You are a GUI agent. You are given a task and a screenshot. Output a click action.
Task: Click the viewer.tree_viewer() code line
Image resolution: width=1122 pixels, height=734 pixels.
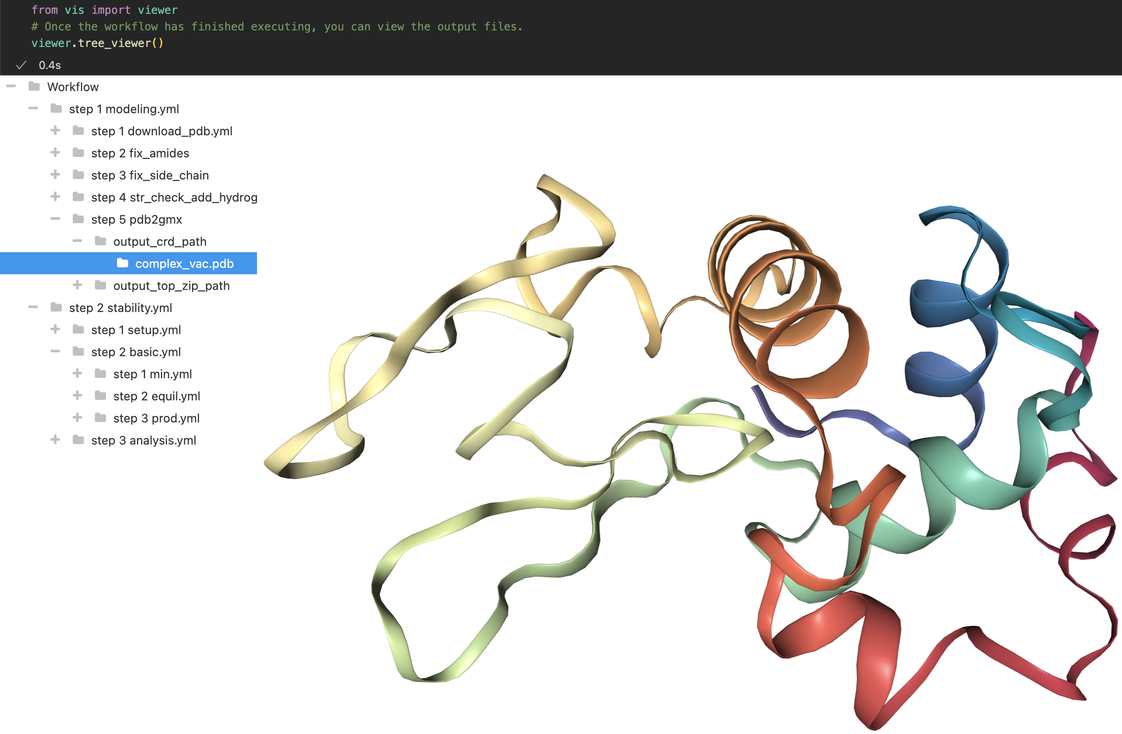point(97,43)
